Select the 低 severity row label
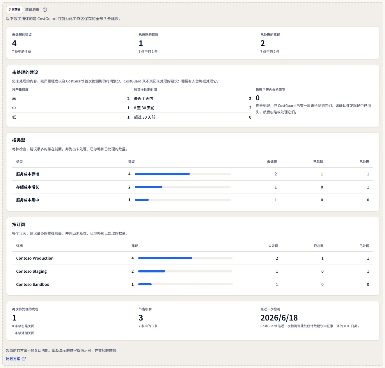385x368 pixels. [x=14, y=117]
